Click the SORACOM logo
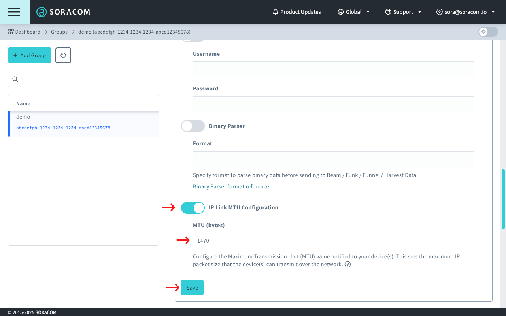This screenshot has height=316, width=506. tap(63, 12)
